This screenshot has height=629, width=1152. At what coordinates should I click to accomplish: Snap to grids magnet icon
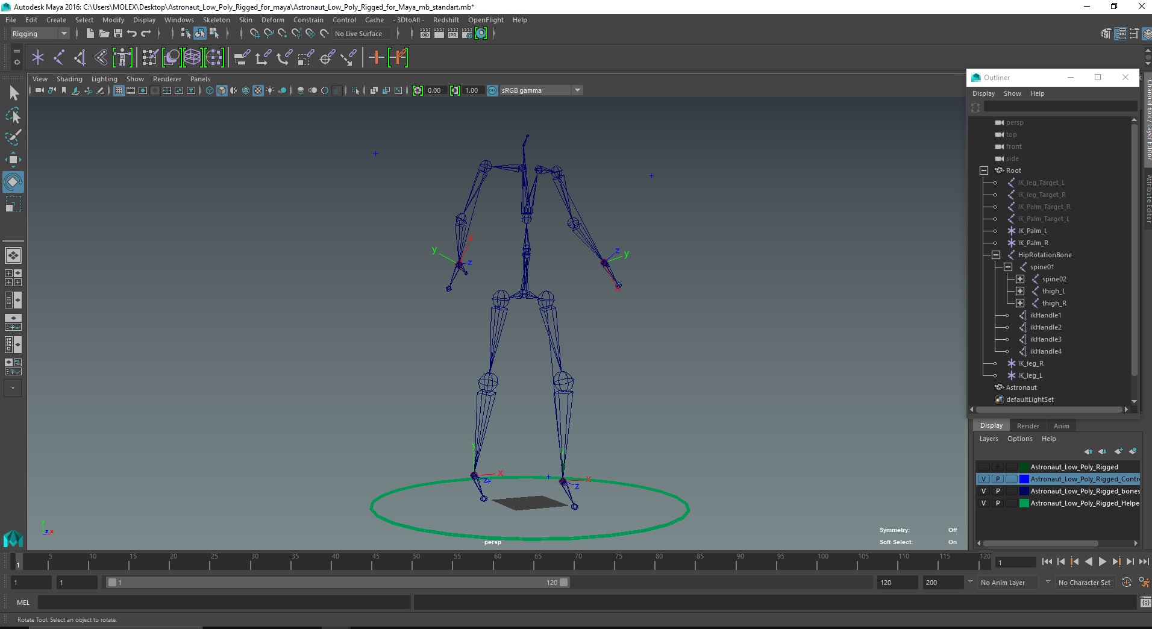255,34
